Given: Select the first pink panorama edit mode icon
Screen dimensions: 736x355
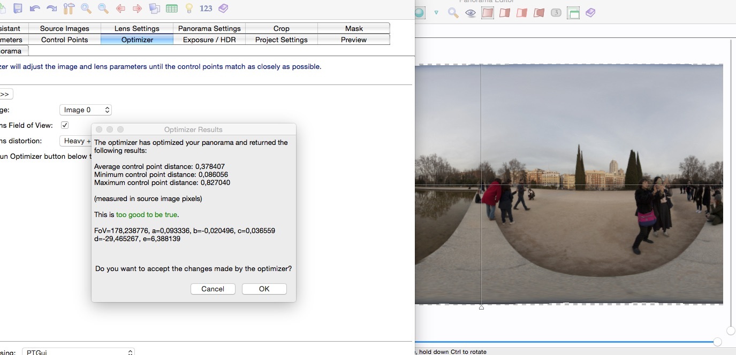Looking at the screenshot, I should (x=487, y=13).
